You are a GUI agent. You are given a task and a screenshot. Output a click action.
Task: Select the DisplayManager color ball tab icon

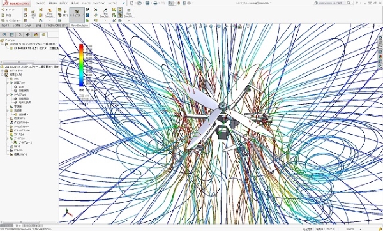[36, 34]
